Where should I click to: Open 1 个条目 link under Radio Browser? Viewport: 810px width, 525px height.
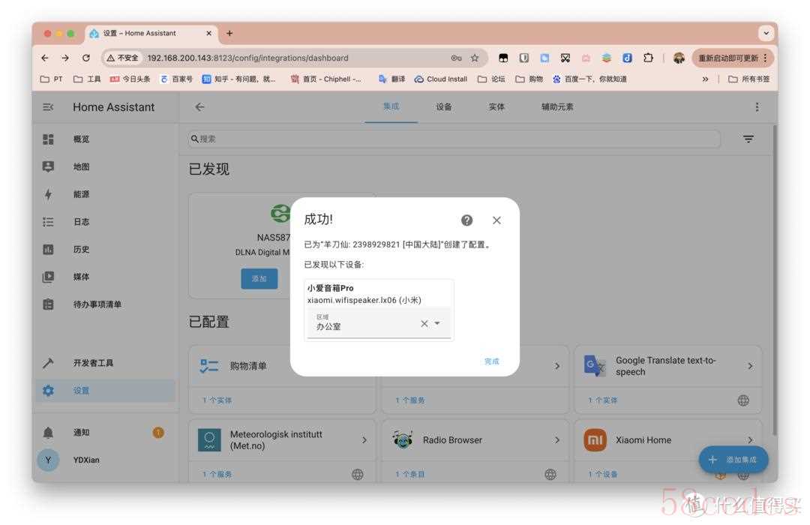click(410, 474)
